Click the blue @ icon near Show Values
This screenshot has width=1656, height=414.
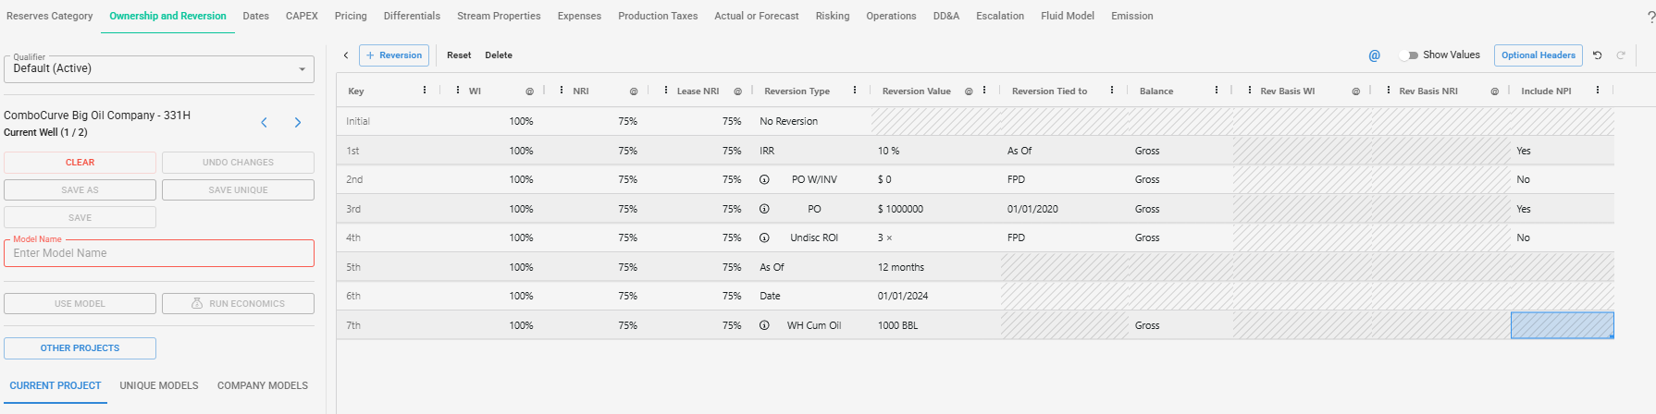click(1374, 55)
